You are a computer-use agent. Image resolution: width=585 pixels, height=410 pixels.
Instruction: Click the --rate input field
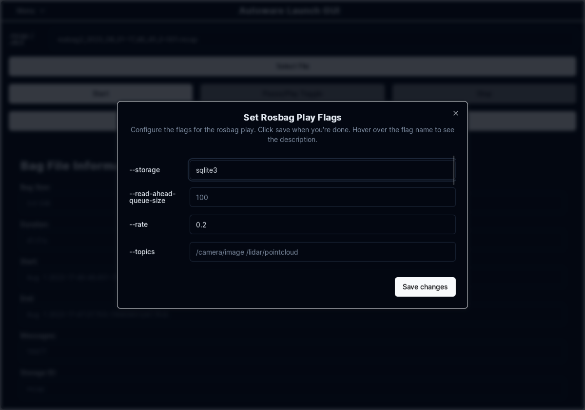tap(323, 225)
